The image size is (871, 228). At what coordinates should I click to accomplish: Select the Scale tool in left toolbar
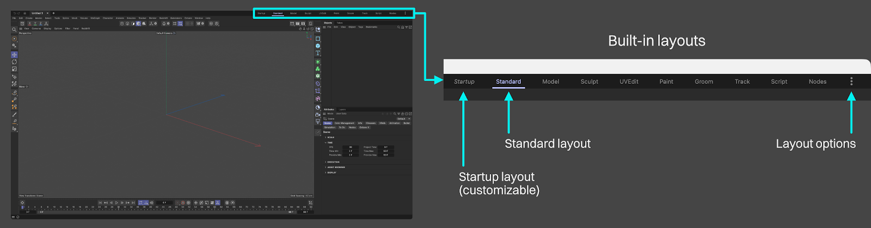(x=14, y=69)
